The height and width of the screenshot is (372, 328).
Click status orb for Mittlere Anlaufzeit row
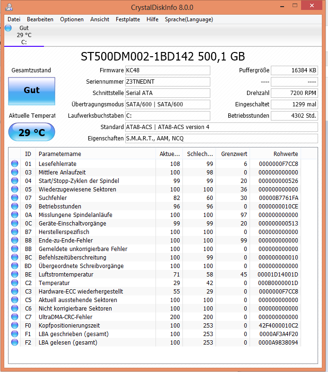pyautogui.click(x=15, y=172)
